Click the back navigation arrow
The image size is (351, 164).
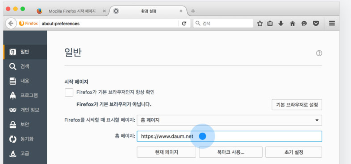[10, 23]
